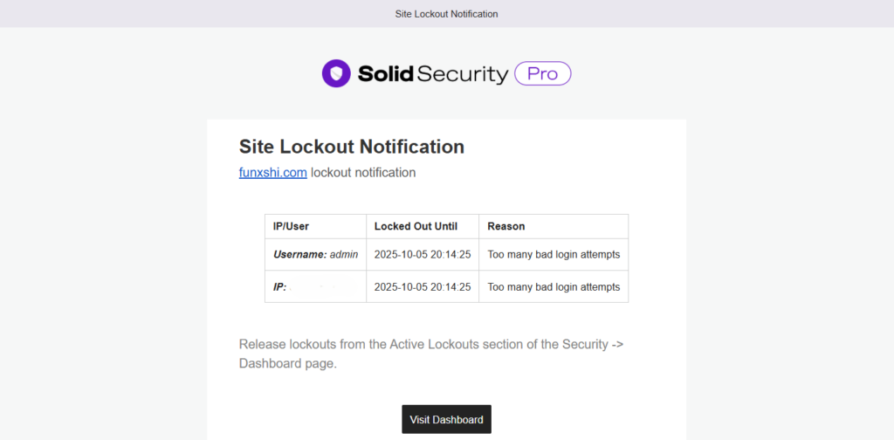Select the IP table cell
Image resolution: width=894 pixels, height=440 pixels.
tap(315, 287)
